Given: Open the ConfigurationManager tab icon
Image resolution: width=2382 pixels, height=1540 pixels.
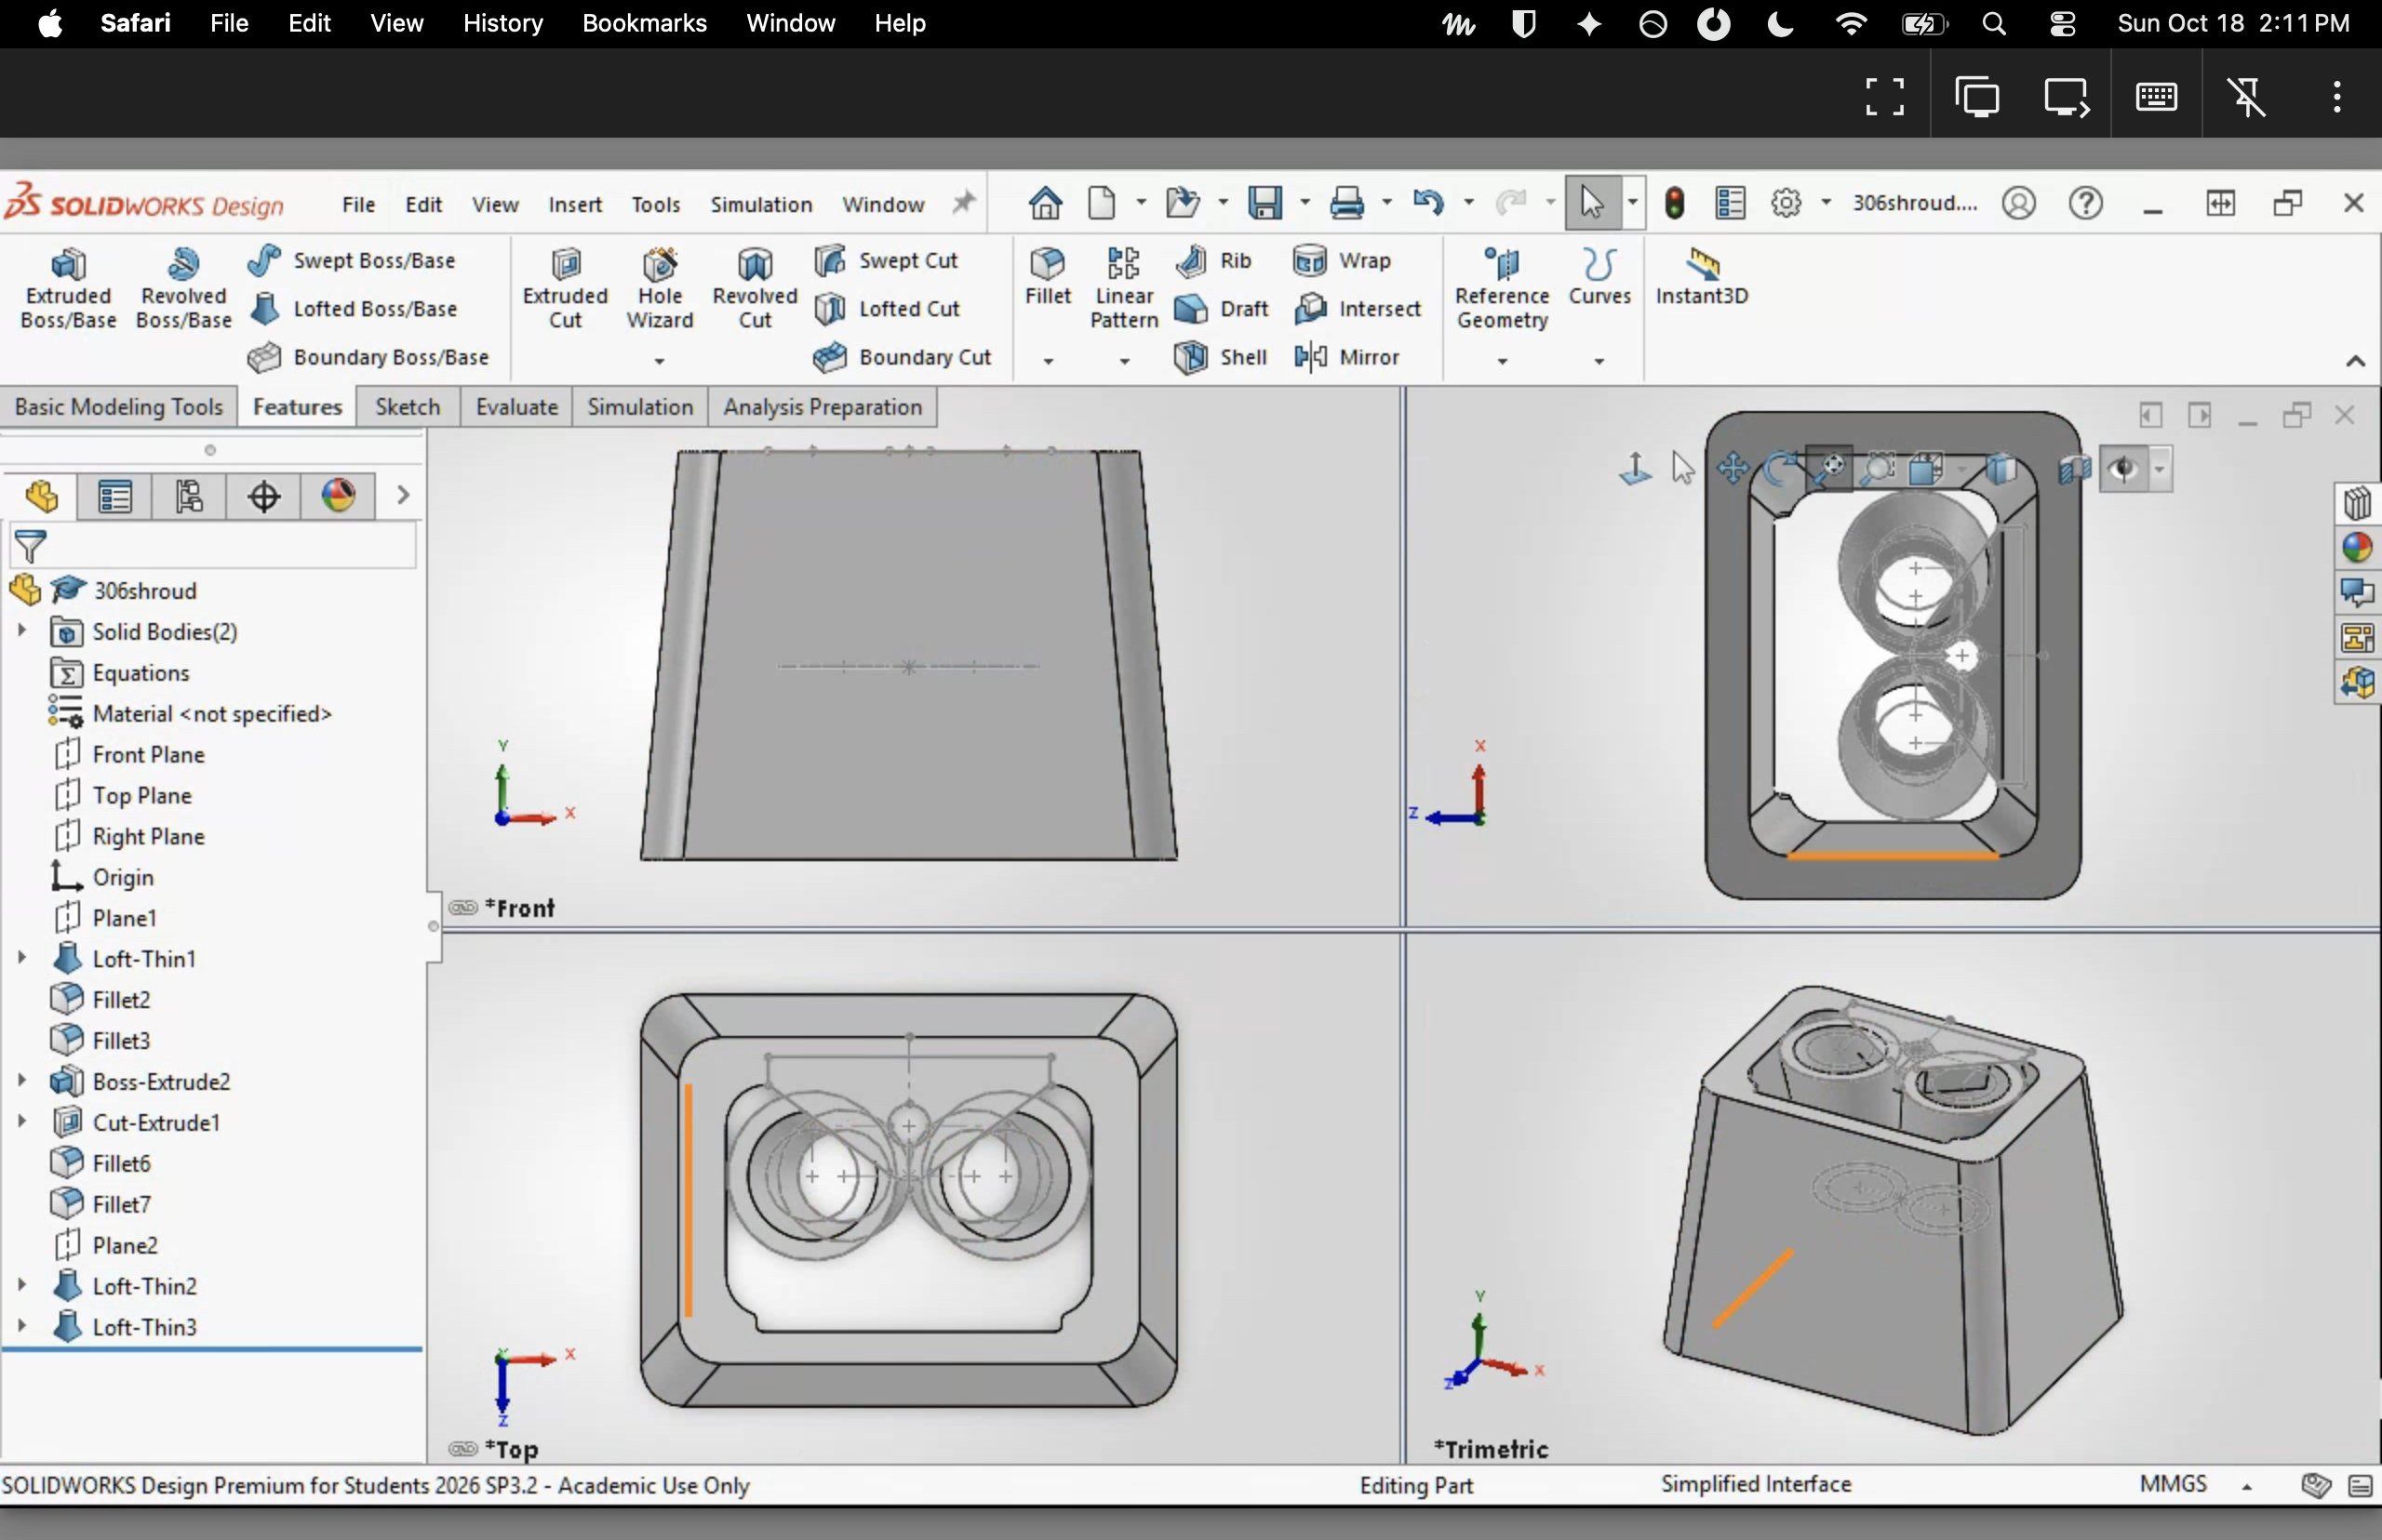Looking at the screenshot, I should pos(189,496).
